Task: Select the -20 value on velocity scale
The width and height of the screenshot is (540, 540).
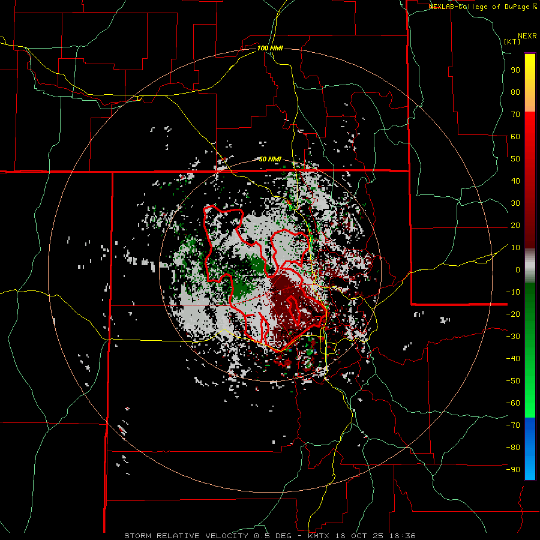Action: click(513, 314)
